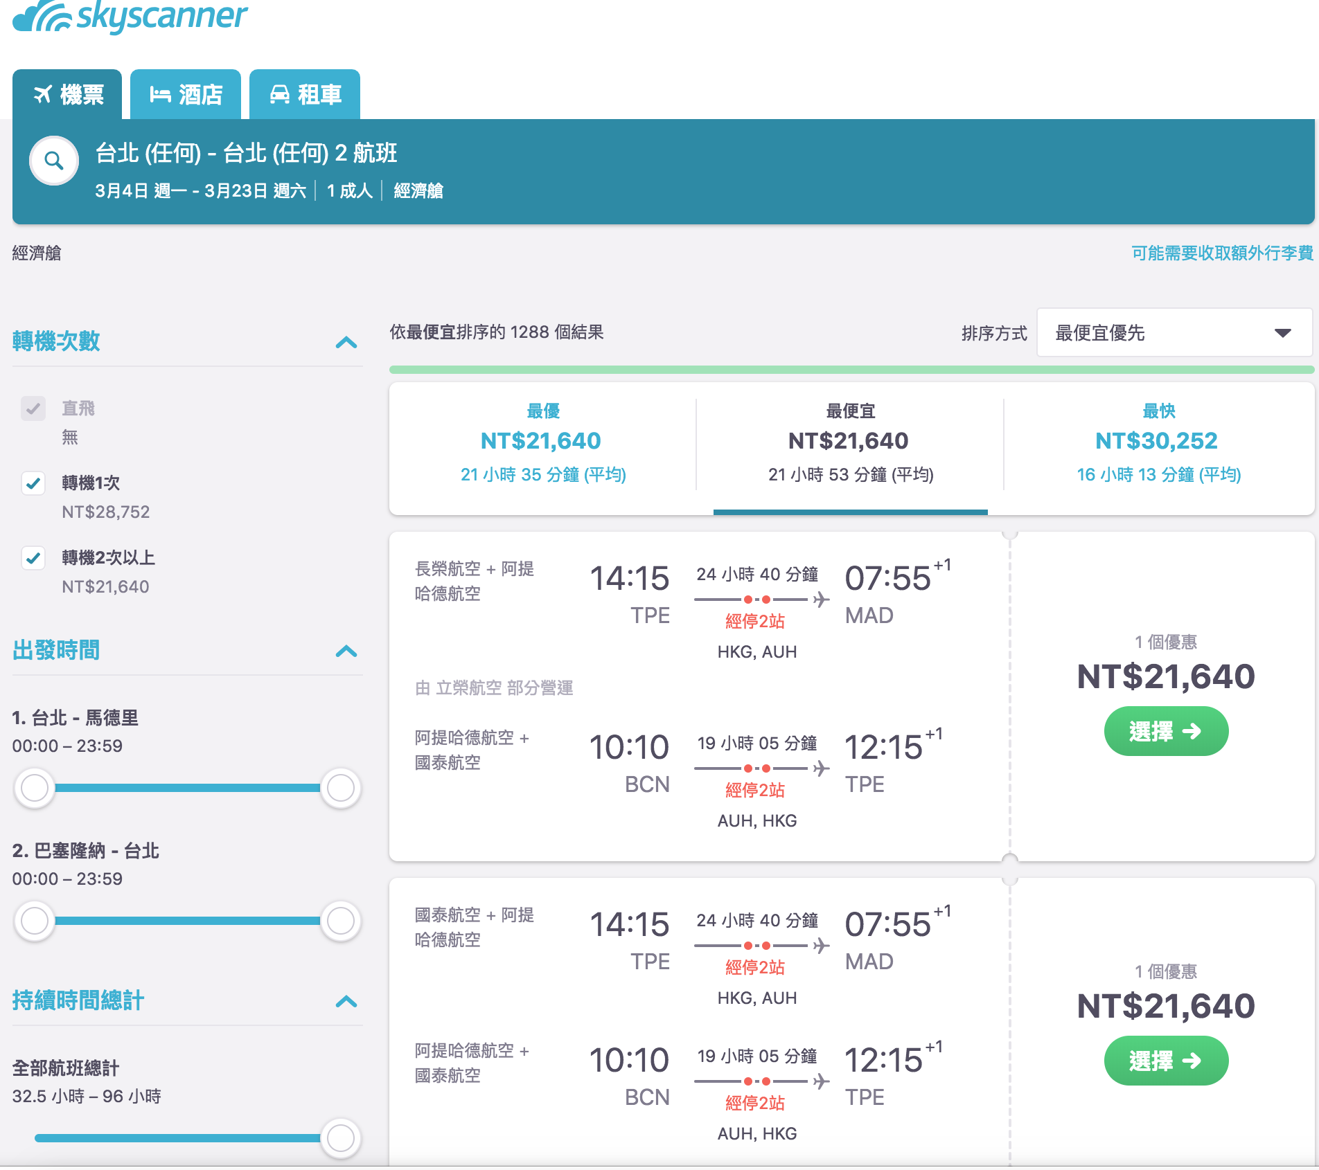Click the 台北 (任何) - 台北 (任何) 2 航班 search summary

point(246,153)
